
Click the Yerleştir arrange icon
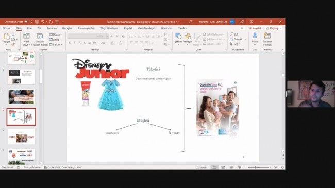(x=188, y=37)
